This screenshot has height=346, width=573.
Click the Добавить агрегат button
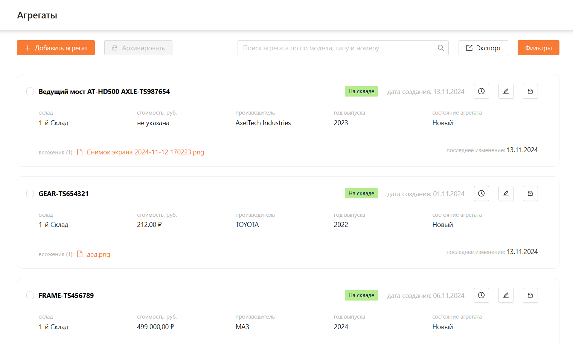point(56,48)
